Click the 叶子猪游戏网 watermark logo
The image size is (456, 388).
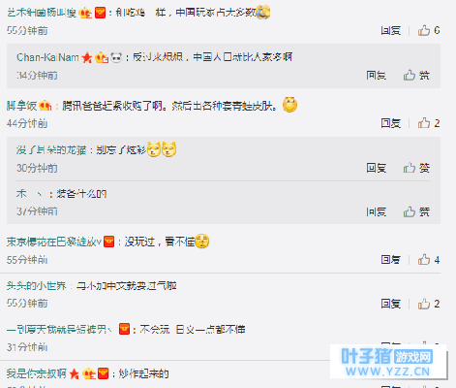click(388, 362)
